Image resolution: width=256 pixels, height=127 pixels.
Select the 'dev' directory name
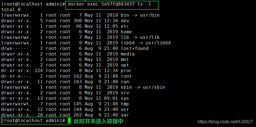coord(125,21)
